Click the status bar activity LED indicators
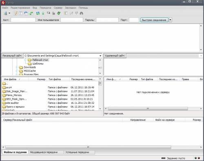204x161 pixels. [x=197, y=158]
